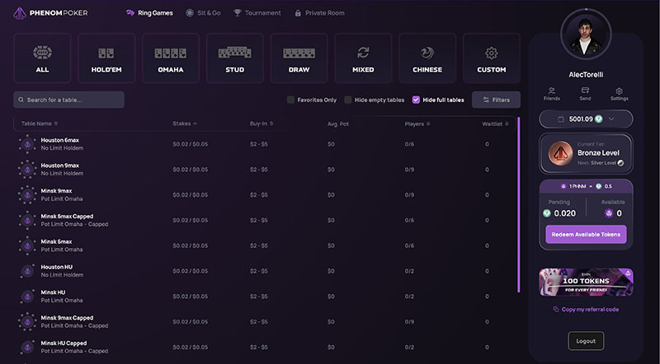Copy my referral code link
Viewport: 660px width, 364px height.
(x=586, y=309)
